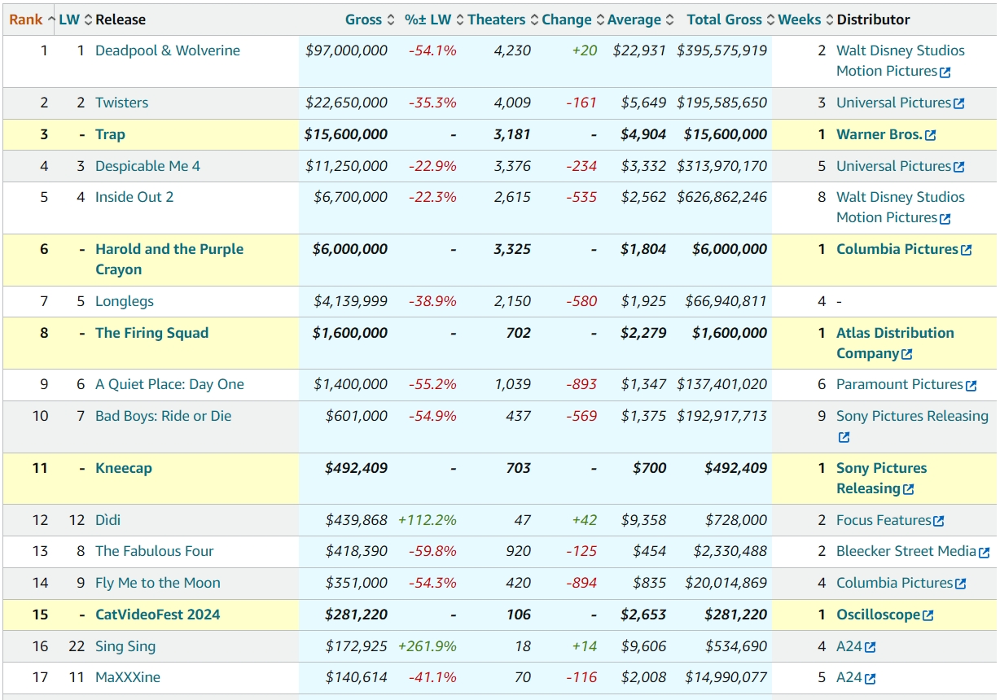Open the Sing Sing release link
1000x700 pixels.
click(125, 646)
